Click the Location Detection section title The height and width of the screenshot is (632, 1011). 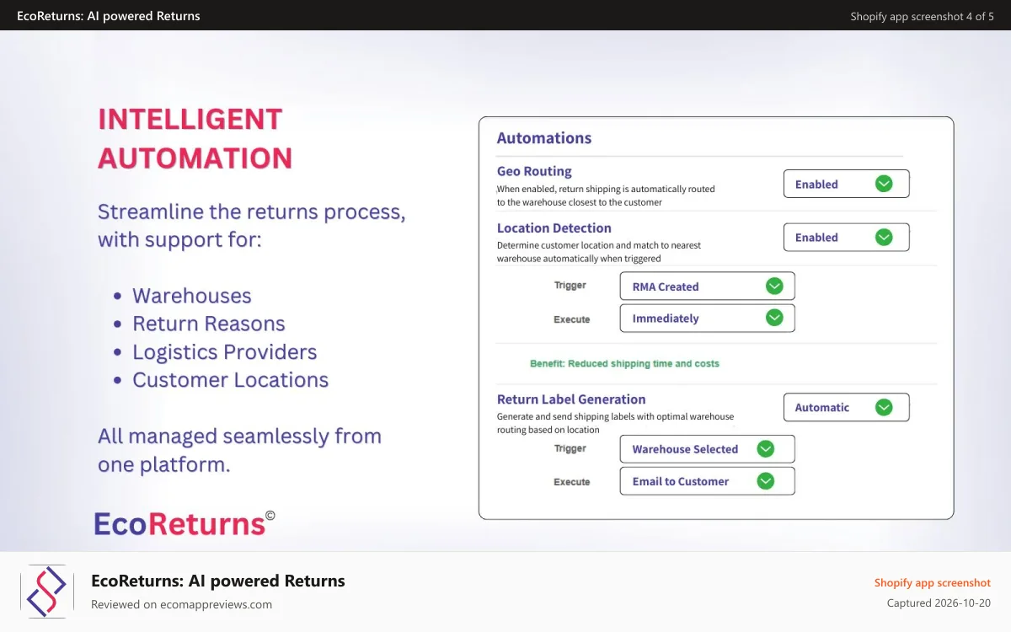click(554, 228)
